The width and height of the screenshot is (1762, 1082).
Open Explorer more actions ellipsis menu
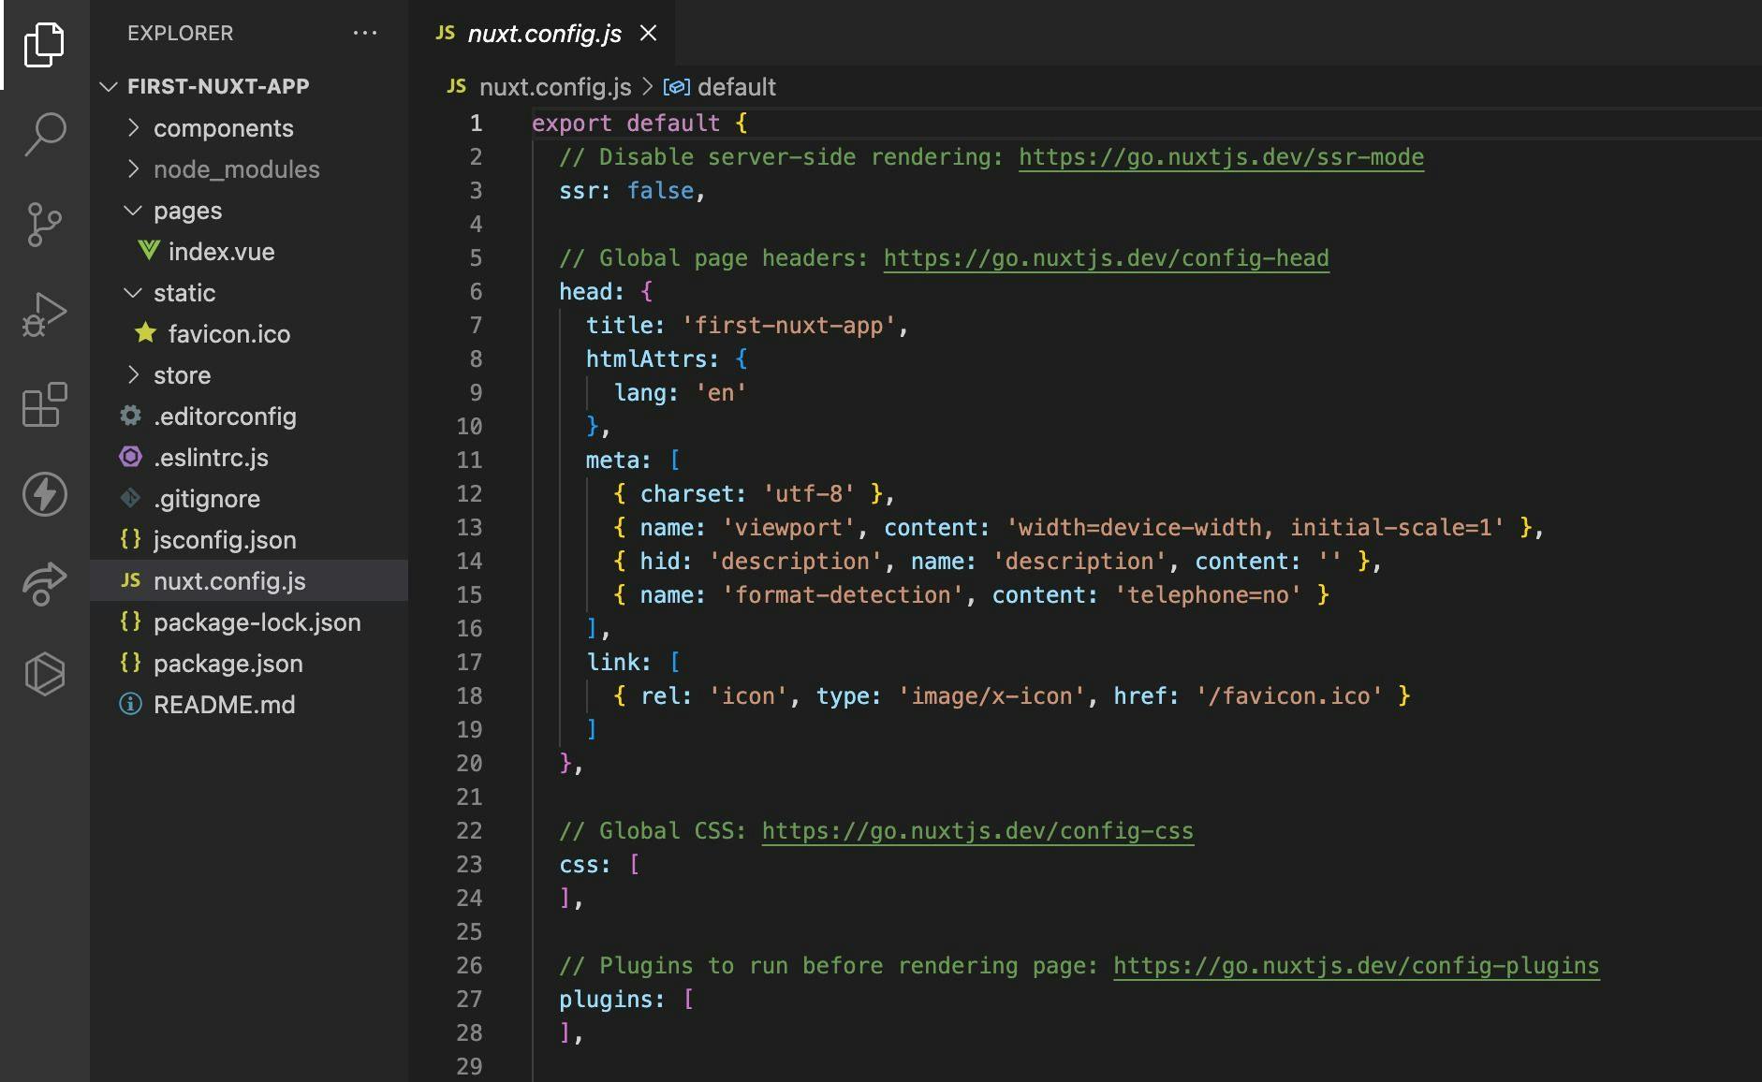point(365,33)
